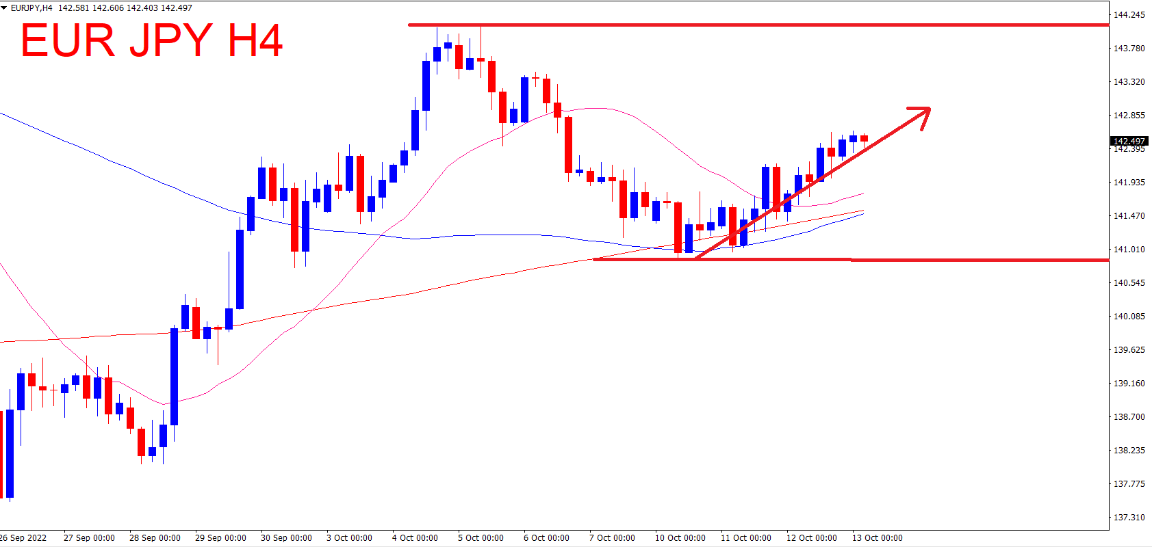The image size is (1152, 547).
Task: Click the 137.775 price axis label
Action: coord(1129,483)
